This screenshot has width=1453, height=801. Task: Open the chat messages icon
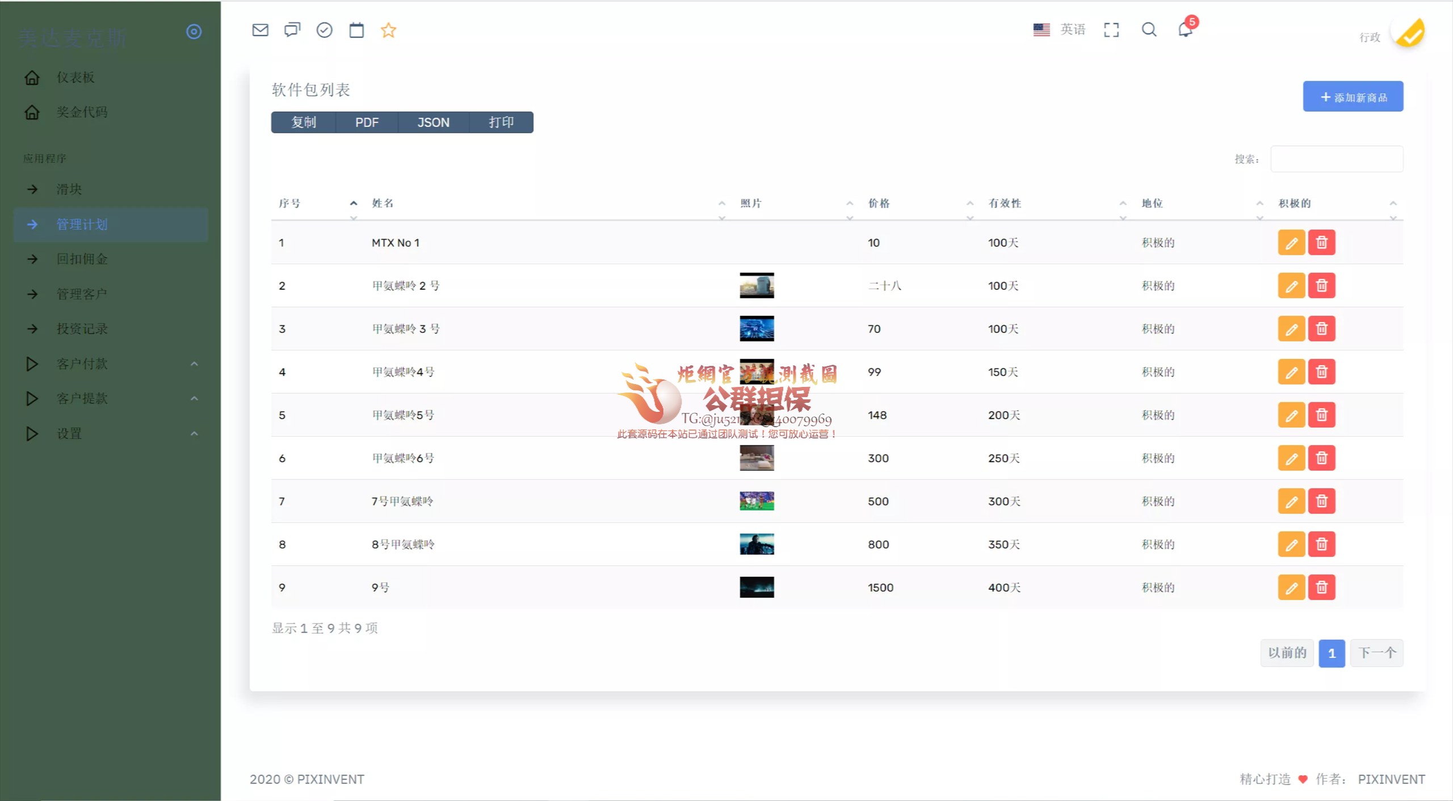click(292, 29)
